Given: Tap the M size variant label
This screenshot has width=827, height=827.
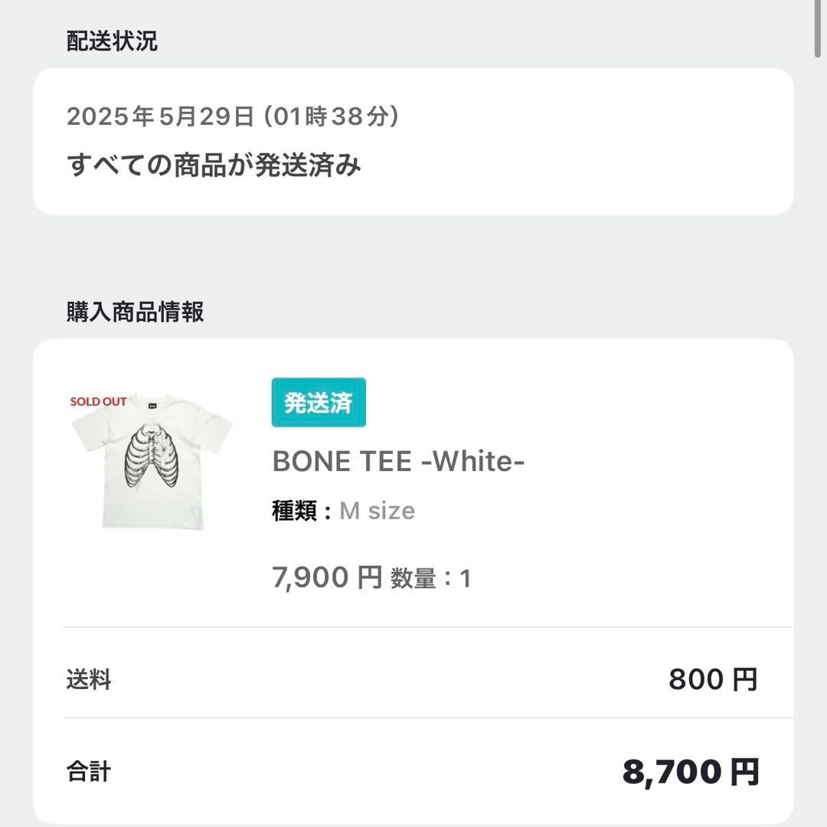Looking at the screenshot, I should coord(377,511).
